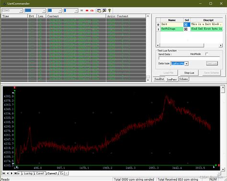Switch to the Curve1 tab
Screen dimensions: 227x181
(x=40, y=173)
